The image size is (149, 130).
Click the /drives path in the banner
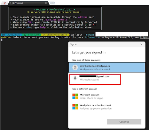coord(83,17)
